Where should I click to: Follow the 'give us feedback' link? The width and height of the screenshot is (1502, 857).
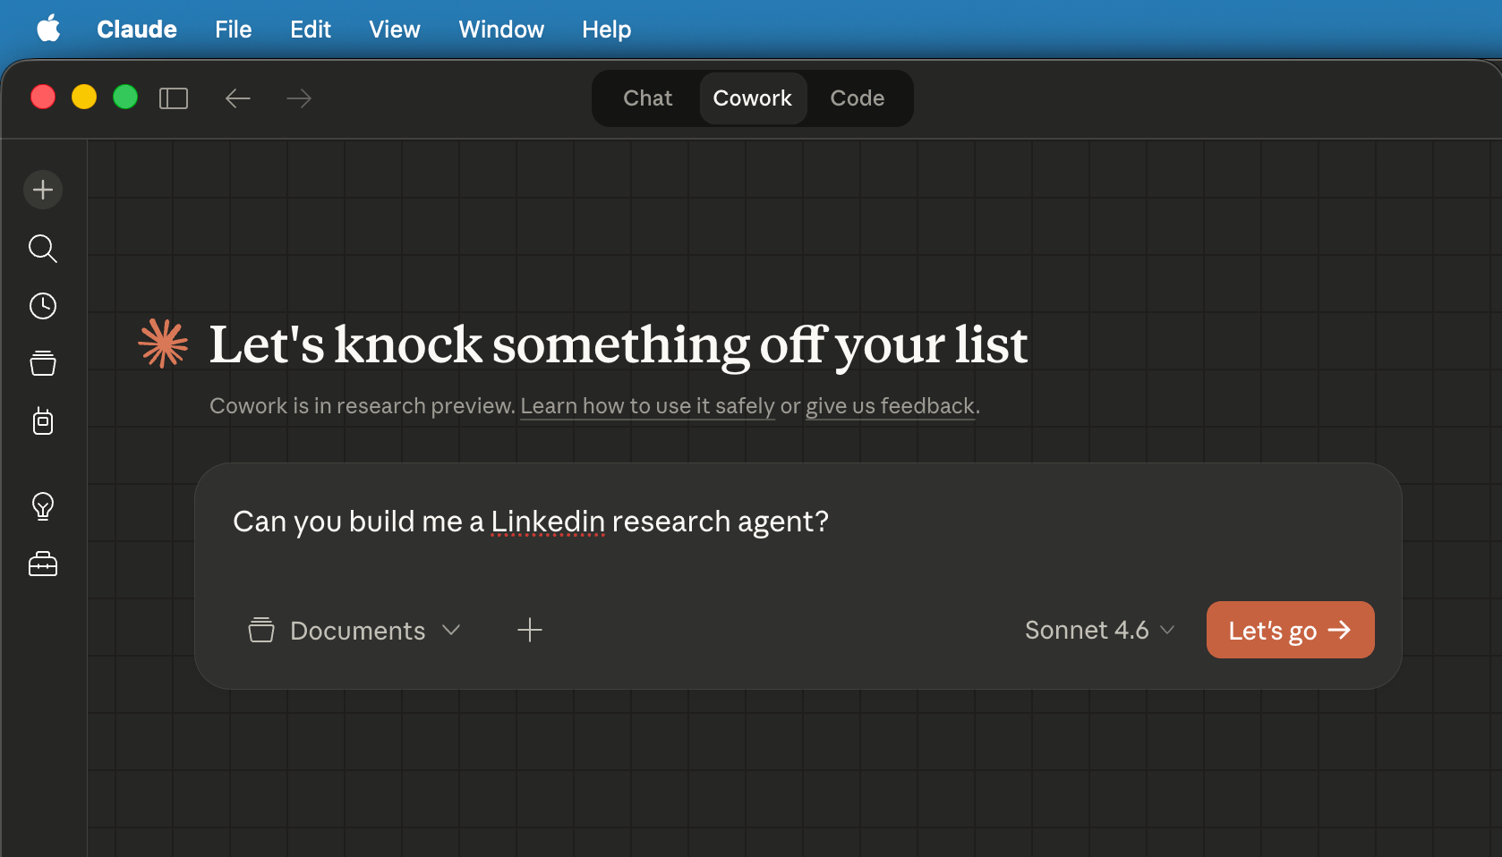pos(890,406)
